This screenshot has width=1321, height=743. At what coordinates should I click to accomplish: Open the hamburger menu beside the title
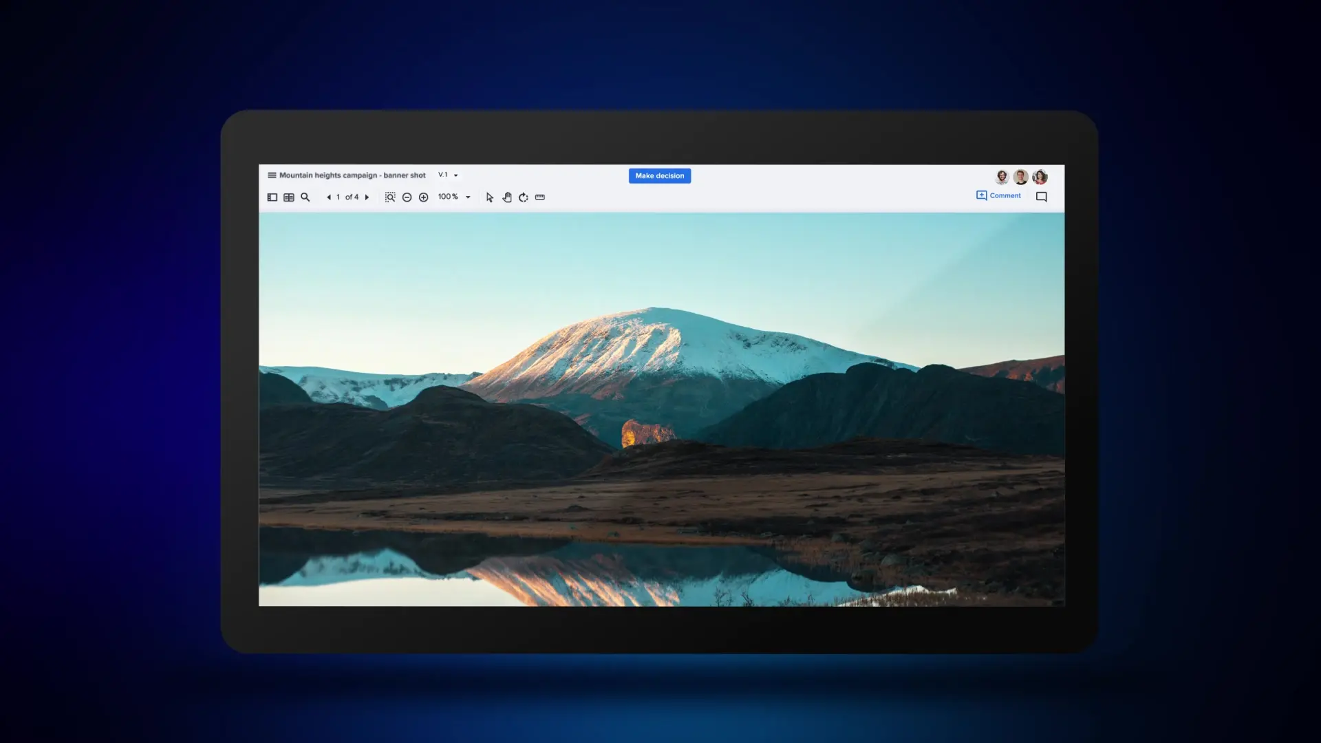pyautogui.click(x=272, y=175)
